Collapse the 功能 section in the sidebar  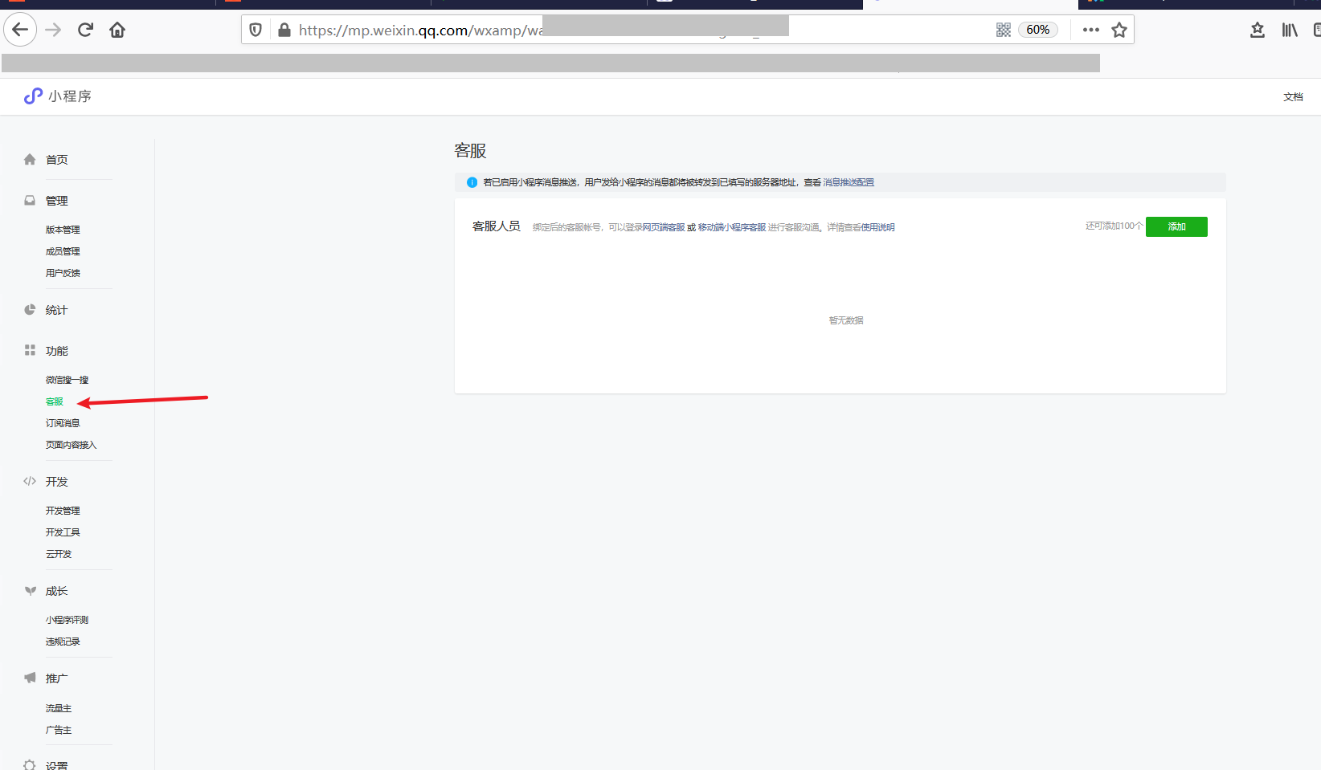point(57,350)
